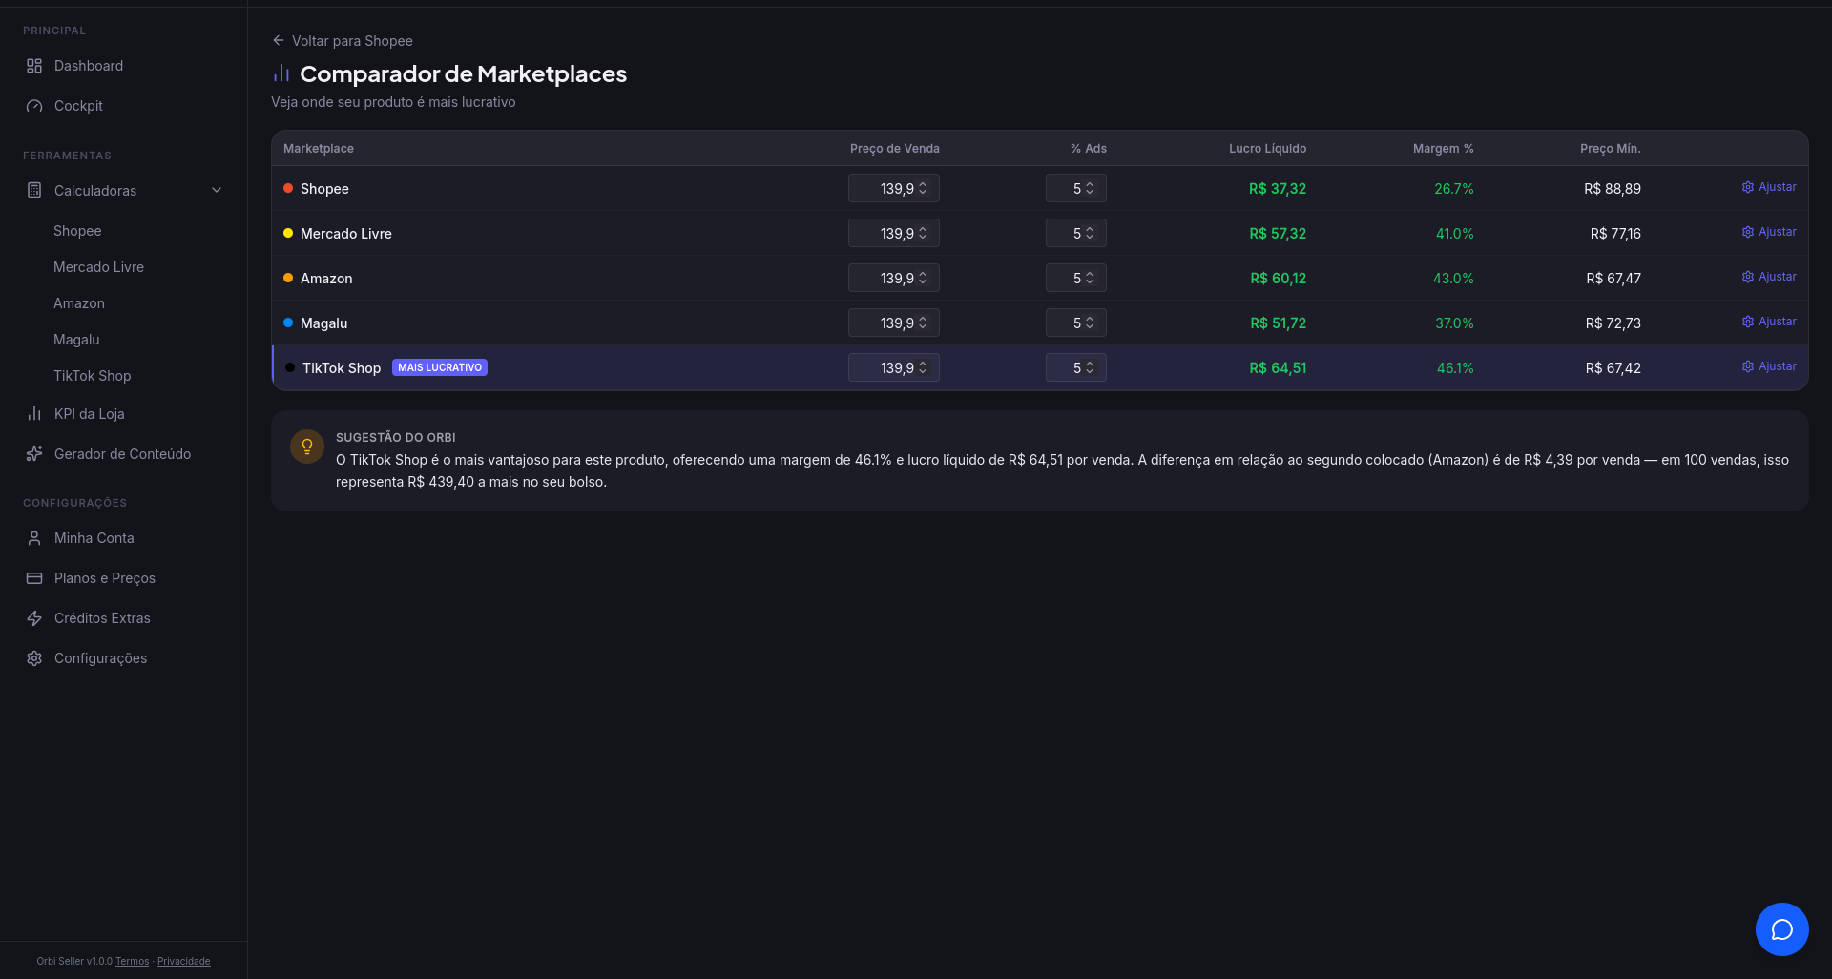The height and width of the screenshot is (979, 1832).
Task: Open the TikTok Shop calculator in the sidebar
Action: click(92, 376)
